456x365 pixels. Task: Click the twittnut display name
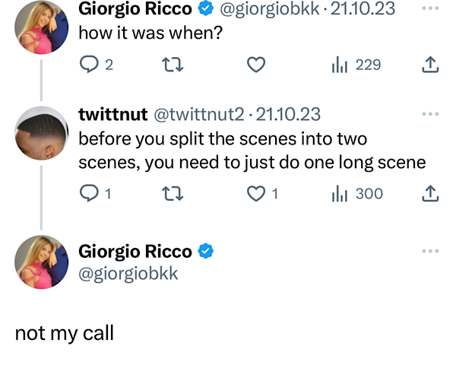(x=113, y=115)
